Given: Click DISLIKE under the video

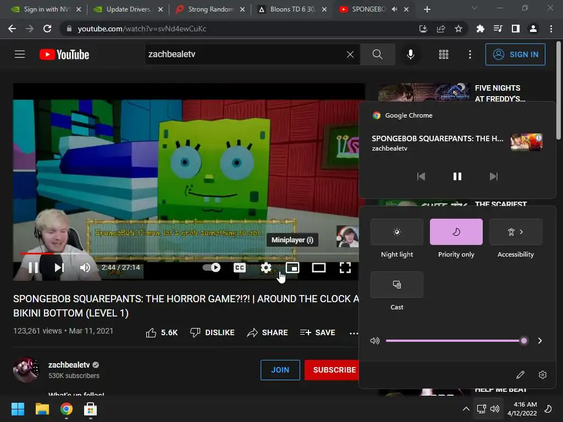Looking at the screenshot, I should coord(212,332).
